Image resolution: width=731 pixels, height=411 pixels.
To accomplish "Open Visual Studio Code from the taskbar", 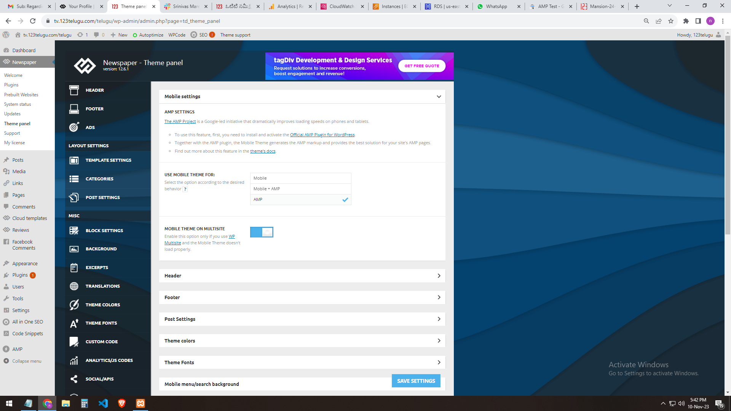I will [103, 403].
